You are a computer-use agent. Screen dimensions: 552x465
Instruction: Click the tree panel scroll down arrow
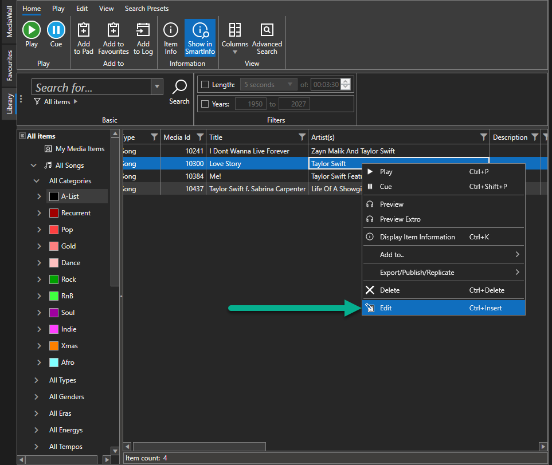coord(115,451)
